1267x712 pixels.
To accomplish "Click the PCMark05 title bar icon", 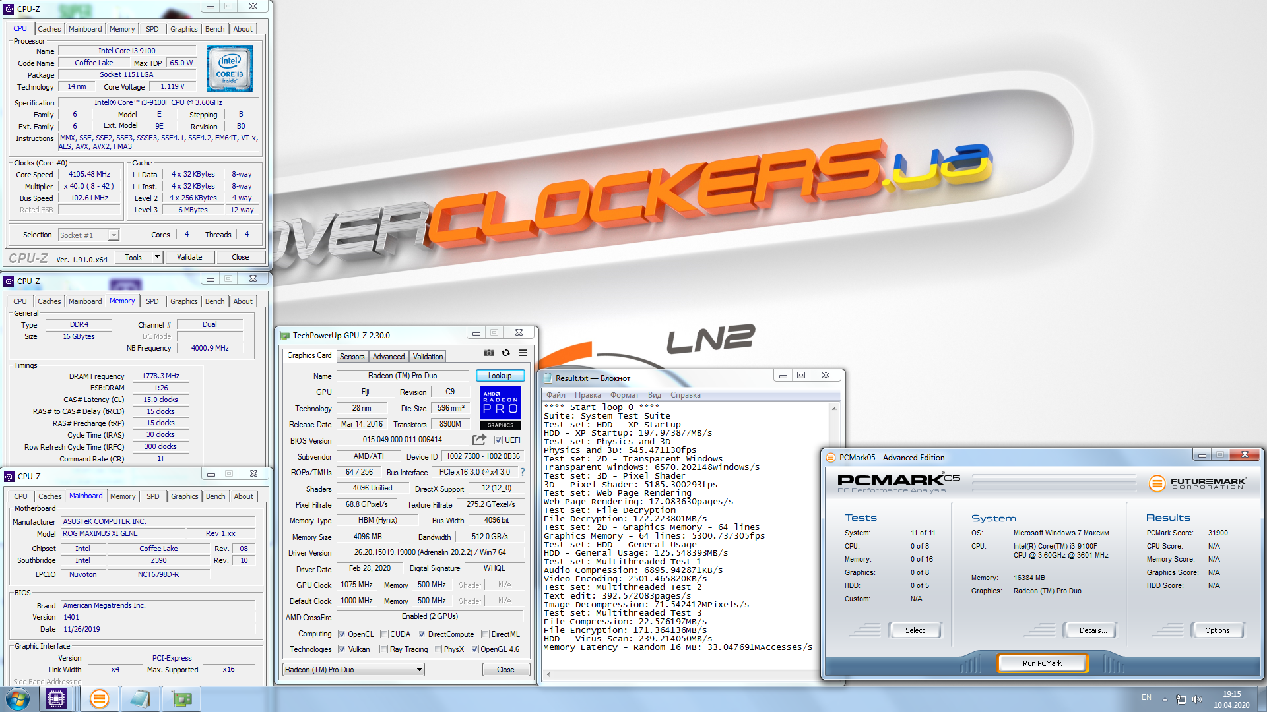I will pos(831,457).
